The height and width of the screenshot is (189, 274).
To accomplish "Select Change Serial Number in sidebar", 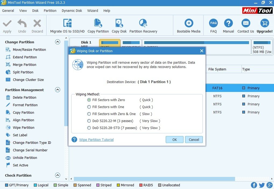I will coord(26,150).
